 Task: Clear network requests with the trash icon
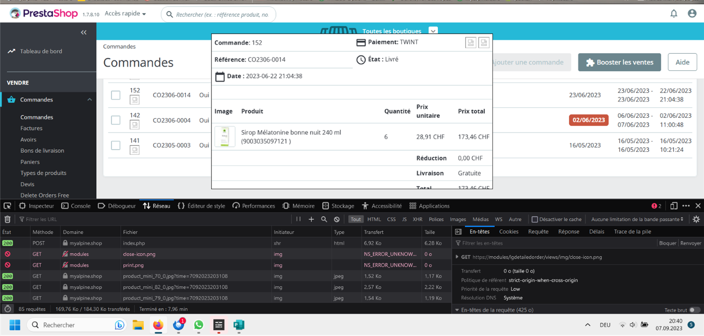pyautogui.click(x=7, y=219)
